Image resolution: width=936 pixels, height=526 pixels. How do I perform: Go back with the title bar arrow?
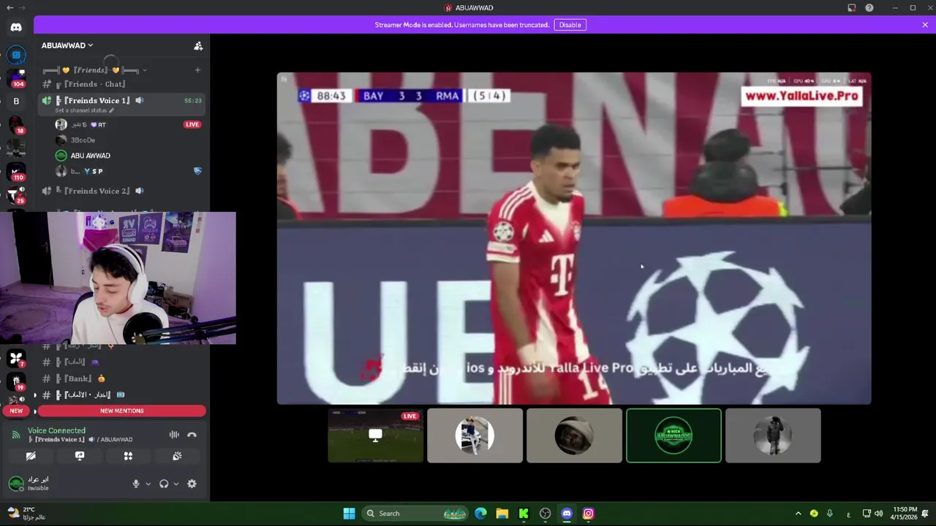(10, 7)
